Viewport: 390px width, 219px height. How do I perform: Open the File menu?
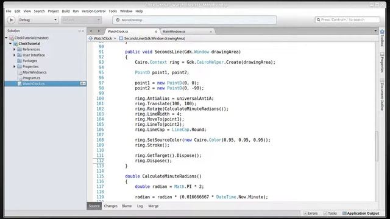(x=9, y=11)
